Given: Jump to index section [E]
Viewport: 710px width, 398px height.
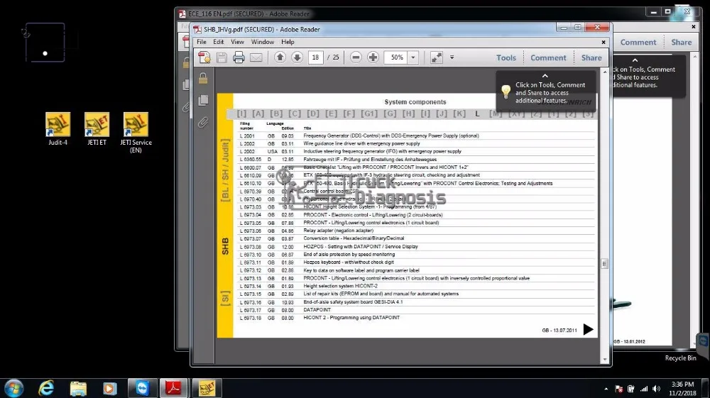Looking at the screenshot, I should pyautogui.click(x=331, y=114).
